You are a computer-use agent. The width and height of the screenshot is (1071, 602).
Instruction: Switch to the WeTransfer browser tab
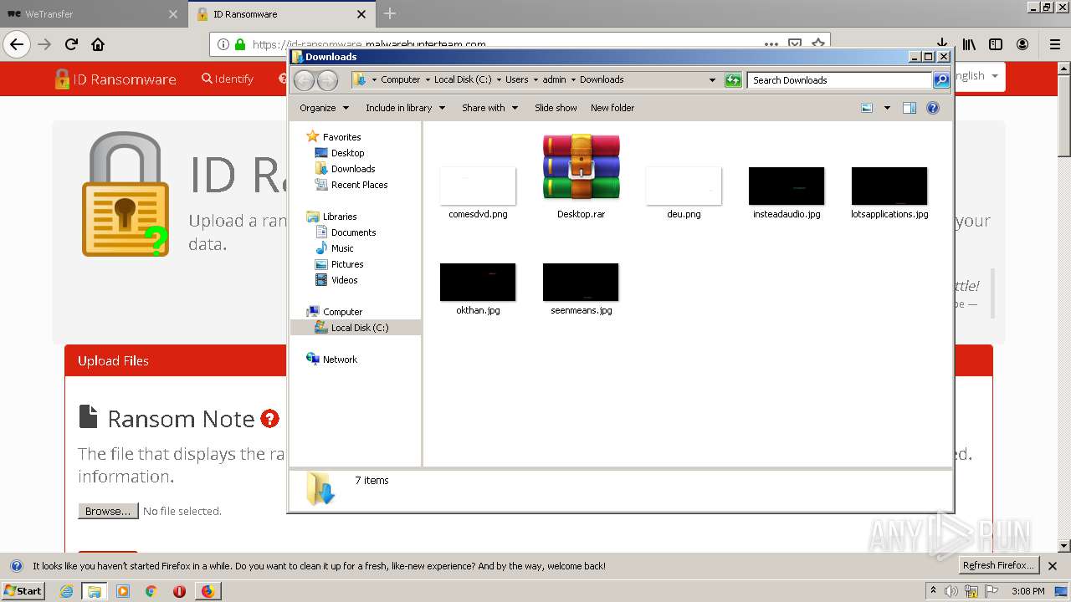[92, 14]
